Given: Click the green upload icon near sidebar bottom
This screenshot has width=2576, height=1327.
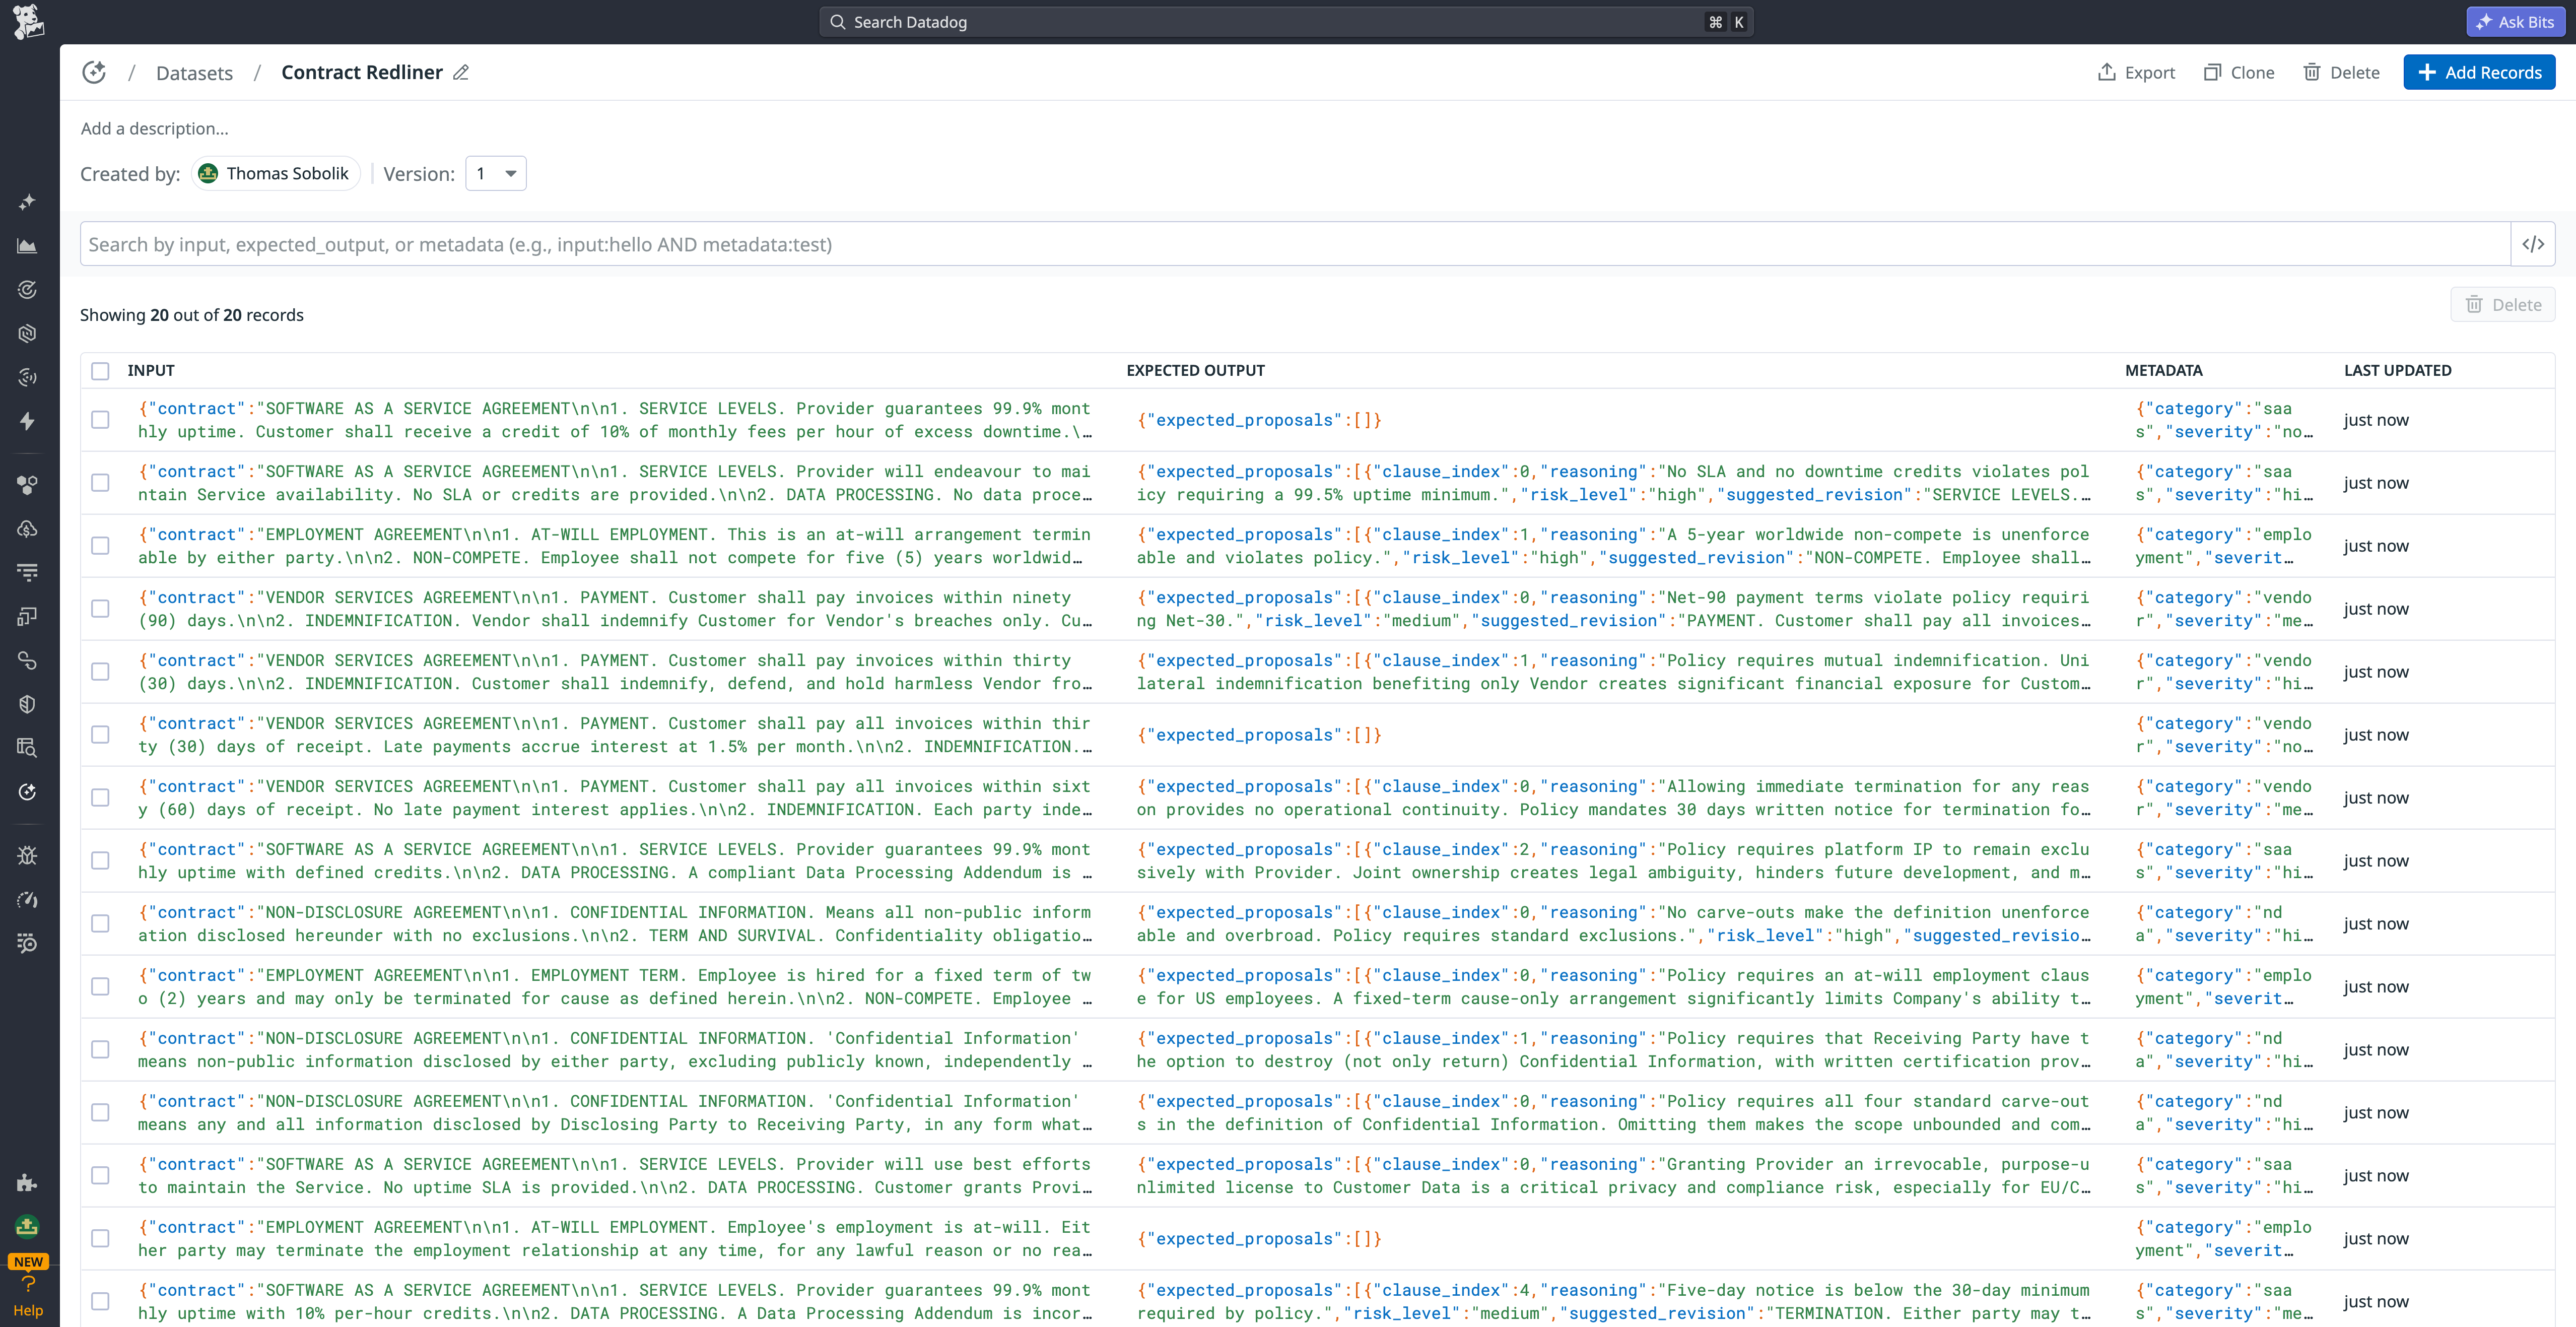Looking at the screenshot, I should point(27,1227).
